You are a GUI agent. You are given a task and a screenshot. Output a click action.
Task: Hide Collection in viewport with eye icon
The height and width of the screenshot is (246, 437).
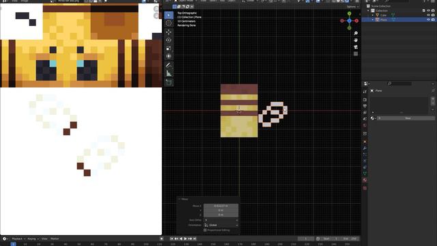coord(428,11)
